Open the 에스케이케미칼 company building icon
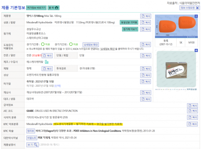201x149 pixels. (47, 62)
